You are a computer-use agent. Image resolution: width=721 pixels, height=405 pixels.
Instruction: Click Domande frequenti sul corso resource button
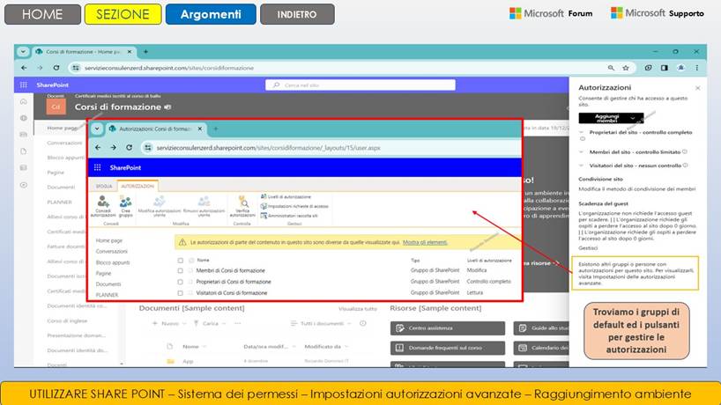448,348
